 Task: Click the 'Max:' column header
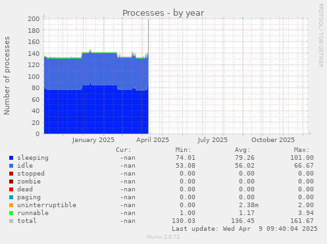pyautogui.click(x=301, y=150)
